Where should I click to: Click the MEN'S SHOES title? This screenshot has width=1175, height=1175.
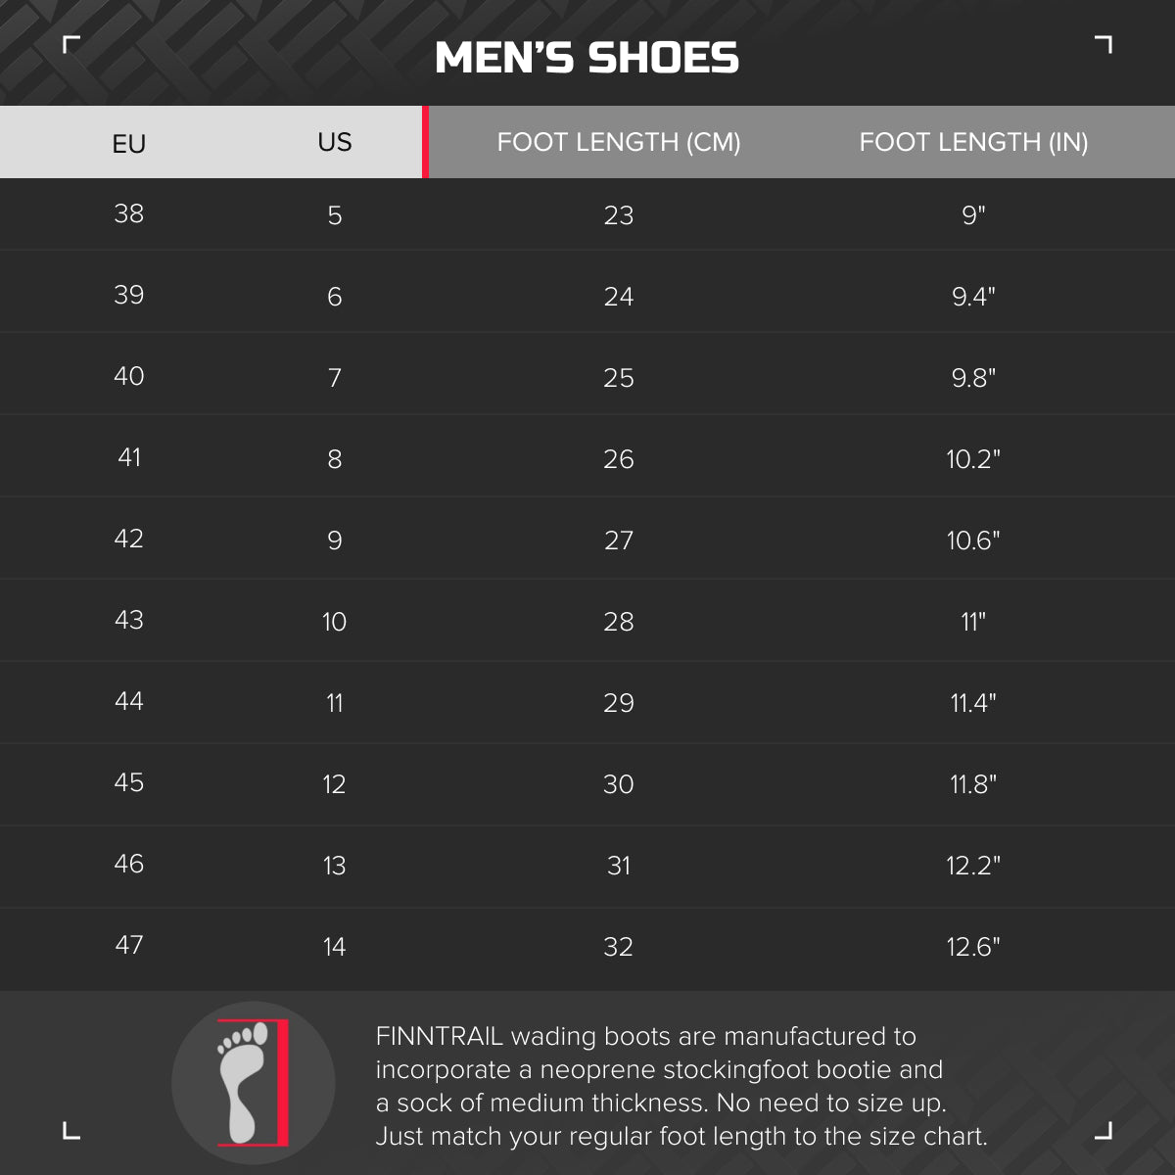pos(587,59)
